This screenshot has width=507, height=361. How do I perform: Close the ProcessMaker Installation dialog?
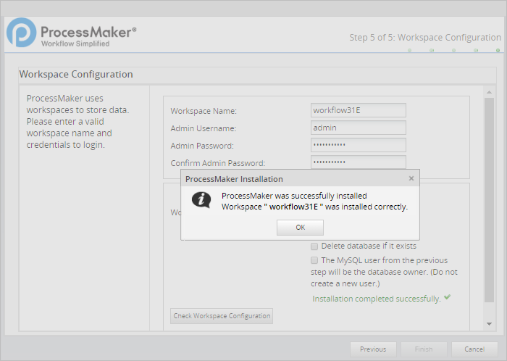coord(411,178)
